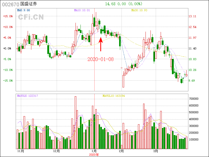Click the tall red candlestick in early February

pos(123,81)
